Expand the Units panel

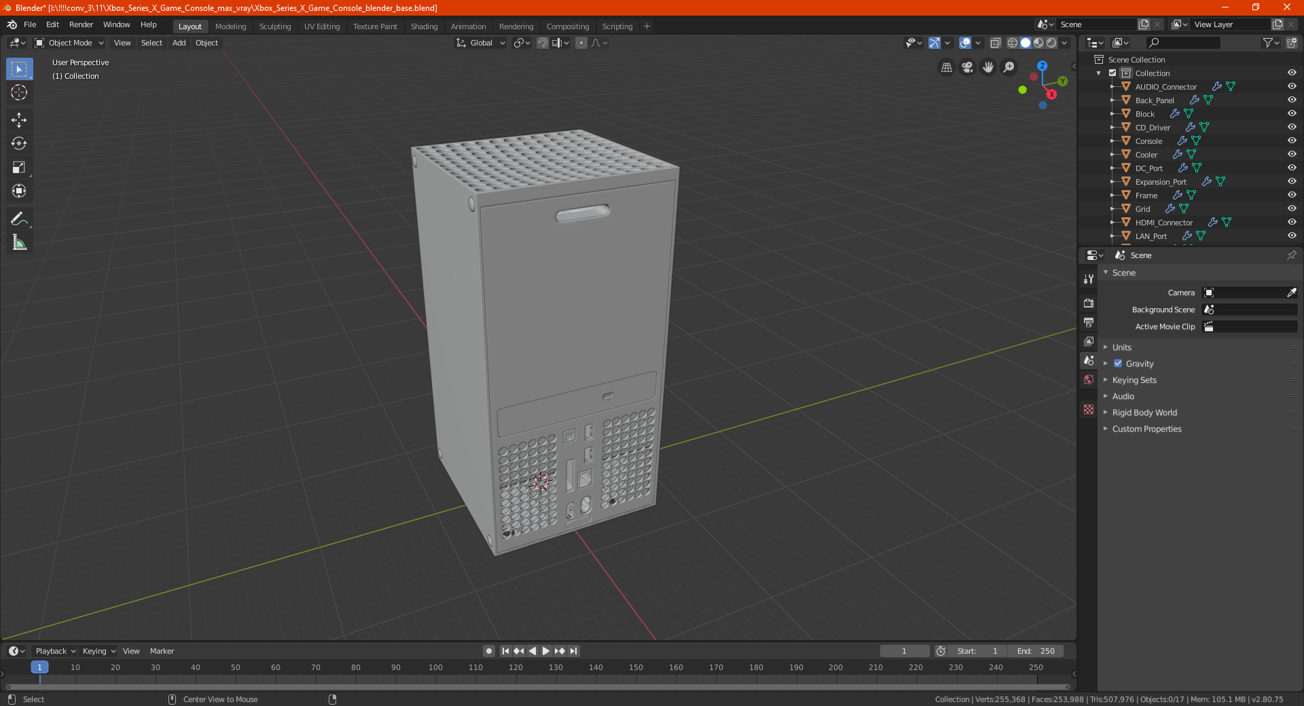tap(1121, 348)
